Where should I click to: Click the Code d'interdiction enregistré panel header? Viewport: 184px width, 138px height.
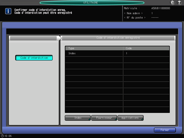tap(118, 38)
